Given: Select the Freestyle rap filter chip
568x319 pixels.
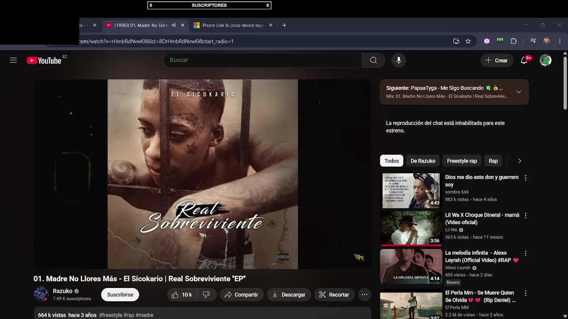Looking at the screenshot, I should tap(462, 161).
